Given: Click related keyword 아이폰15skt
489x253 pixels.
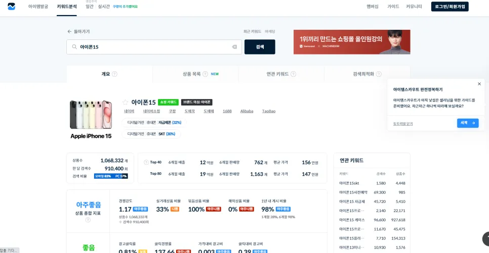Looking at the screenshot, I should click(x=349, y=183).
